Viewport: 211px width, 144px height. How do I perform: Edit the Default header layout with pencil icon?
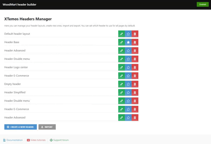coord(121,34)
